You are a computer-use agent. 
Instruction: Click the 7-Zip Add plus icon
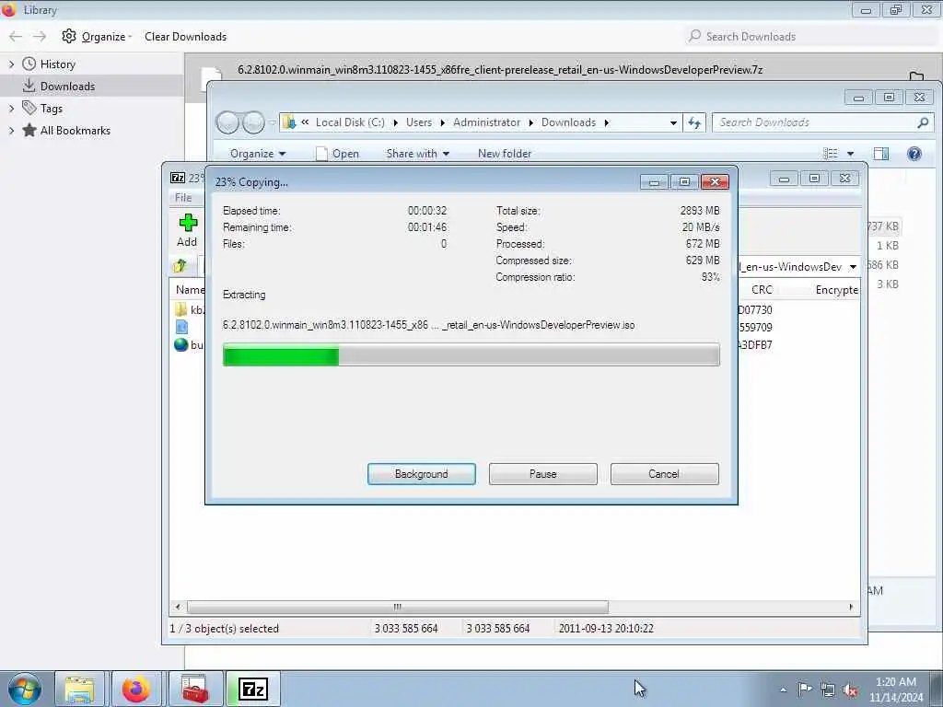click(188, 223)
